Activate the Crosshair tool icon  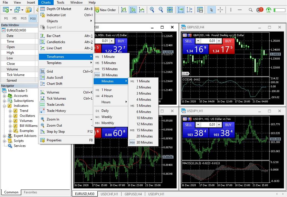(221, 10)
